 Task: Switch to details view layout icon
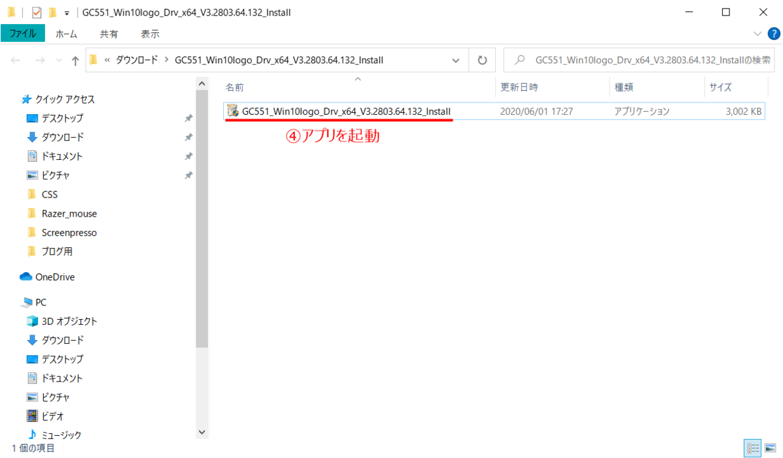pos(752,448)
